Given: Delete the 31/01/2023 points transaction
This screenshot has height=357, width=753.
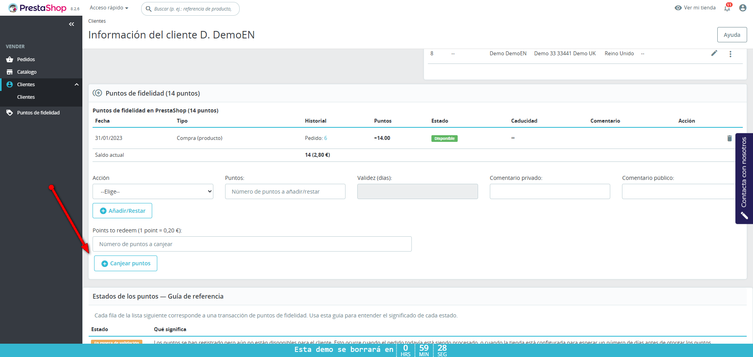Looking at the screenshot, I should point(729,138).
